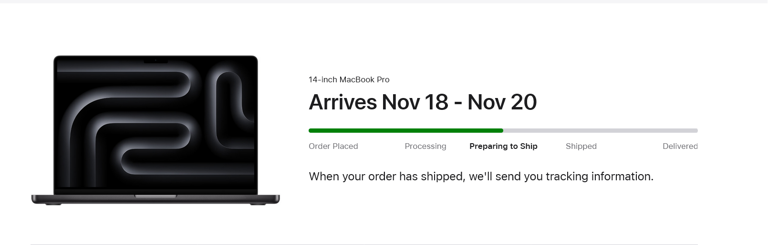768x245 pixels.
Task: Select the "Delivered" status step
Action: 680,146
